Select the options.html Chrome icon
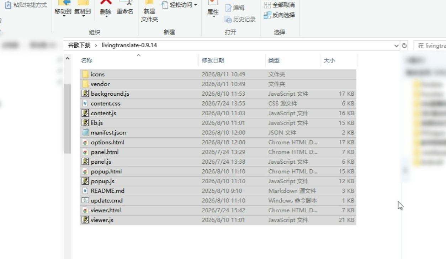 [x=85, y=142]
